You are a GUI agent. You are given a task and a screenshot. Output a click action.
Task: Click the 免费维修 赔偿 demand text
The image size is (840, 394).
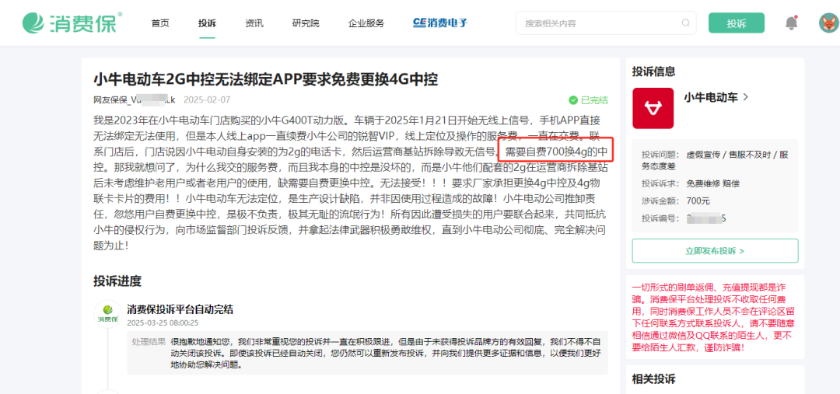click(712, 183)
